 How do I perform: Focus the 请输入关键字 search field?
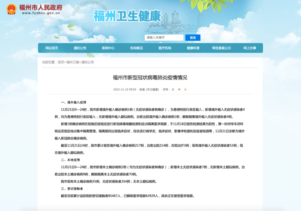164,38
